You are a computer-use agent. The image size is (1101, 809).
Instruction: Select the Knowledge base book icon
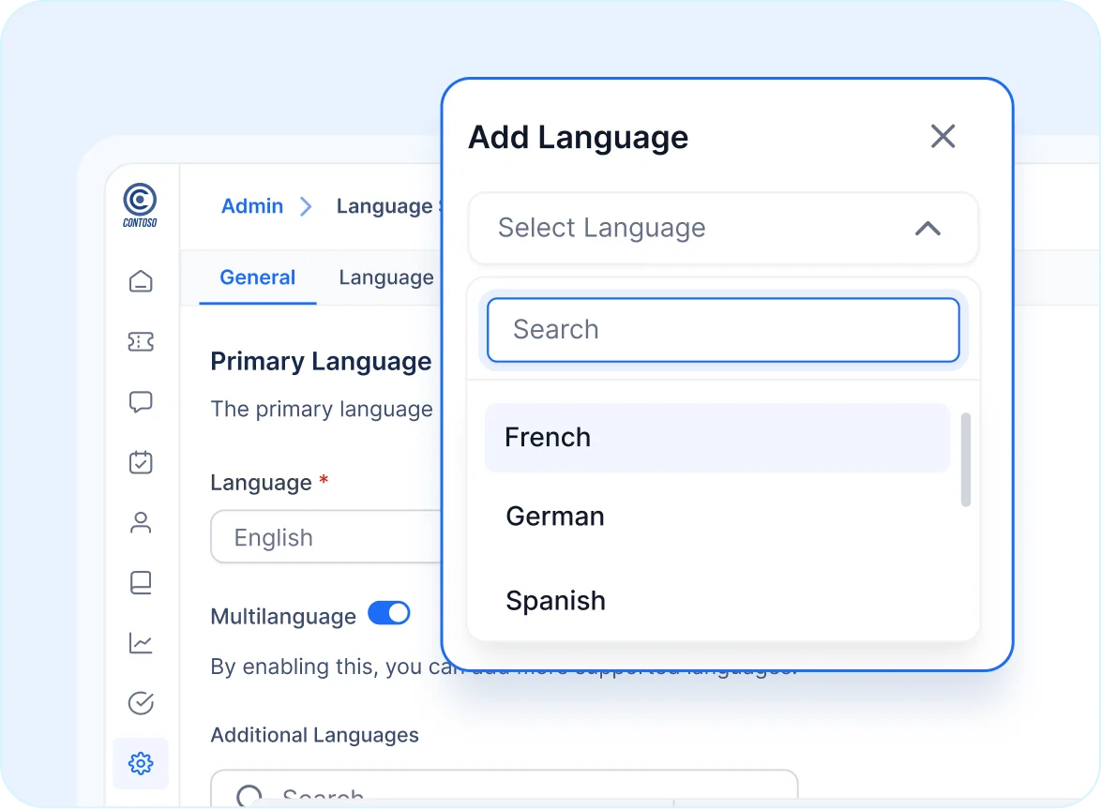point(141,582)
